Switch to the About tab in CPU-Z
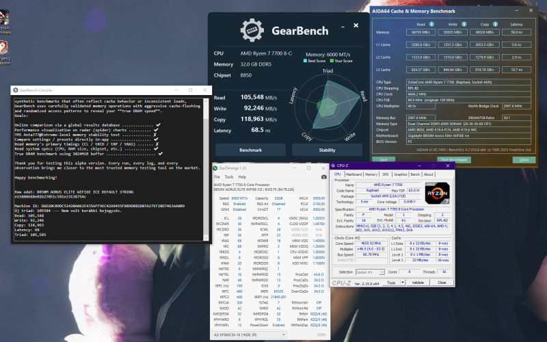Viewport: 547px width, 342px height. click(x=429, y=174)
